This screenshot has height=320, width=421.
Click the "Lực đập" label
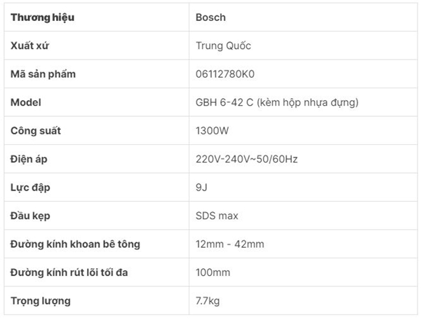[x=31, y=188]
